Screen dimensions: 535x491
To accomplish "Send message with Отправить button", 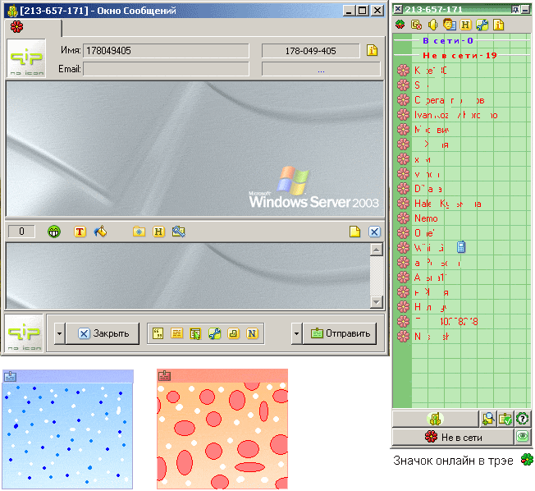I will (340, 333).
